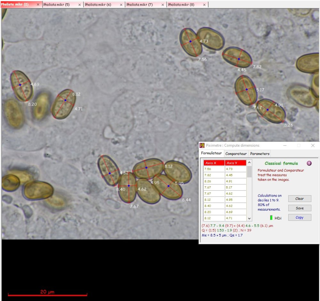Click the purple info icon beside Classical formula

(309, 163)
